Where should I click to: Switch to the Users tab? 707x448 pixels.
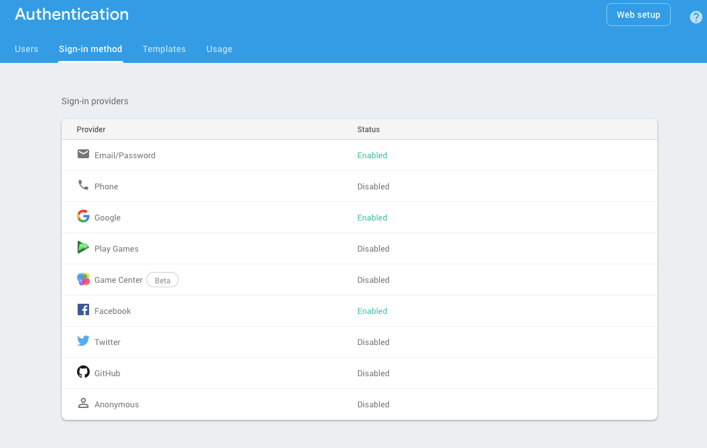tap(27, 49)
